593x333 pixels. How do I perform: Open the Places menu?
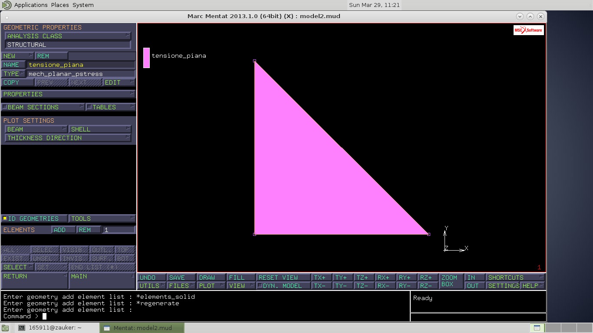tap(60, 5)
